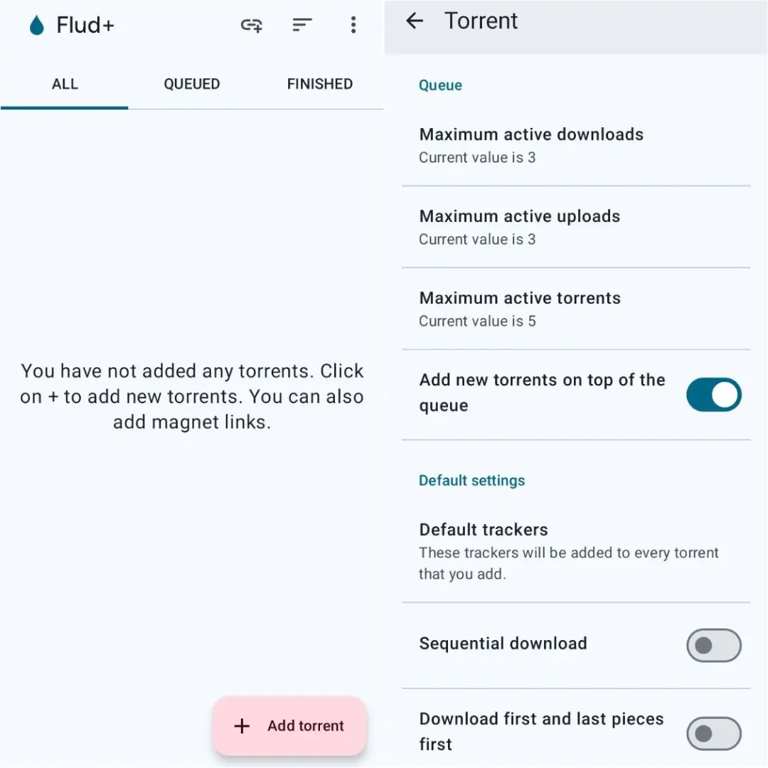Disable add new torrents on top toggle
768x768 pixels.
point(714,394)
